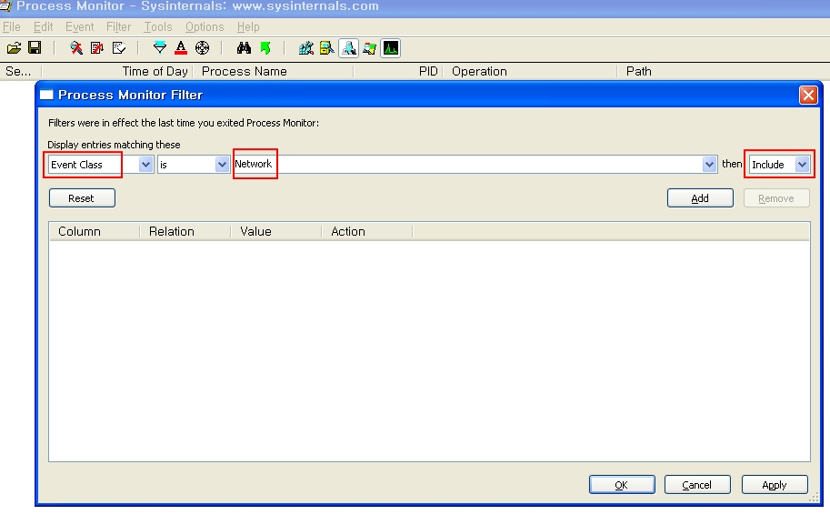830x525 pixels.
Task: Open the File menu
Action: [11, 26]
